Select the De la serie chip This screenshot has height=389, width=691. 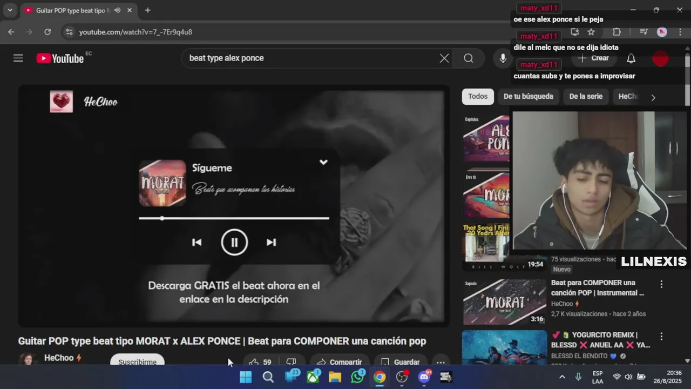(x=586, y=96)
